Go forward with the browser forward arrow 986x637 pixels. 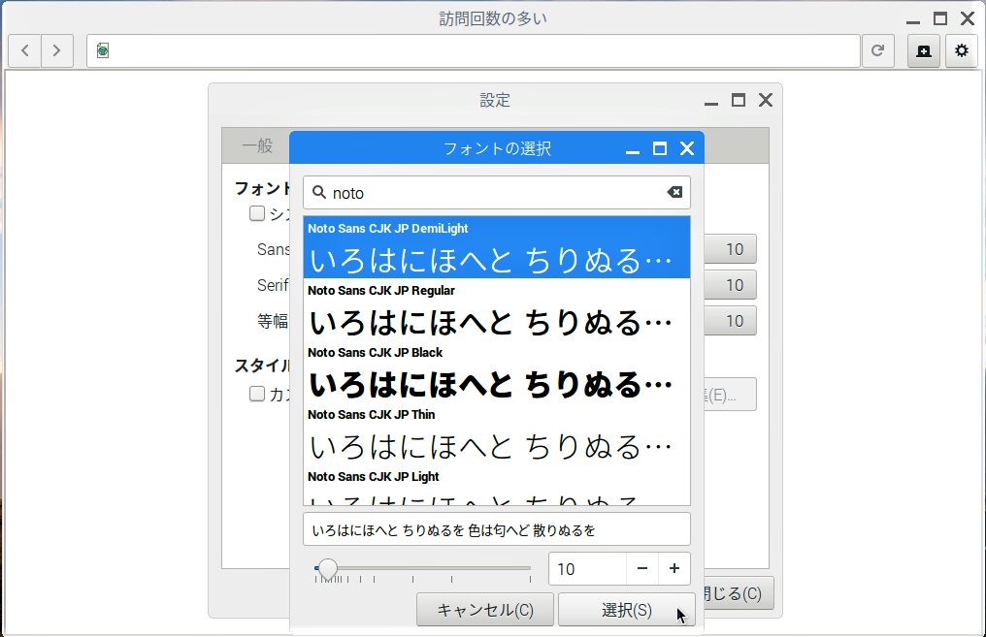click(57, 50)
